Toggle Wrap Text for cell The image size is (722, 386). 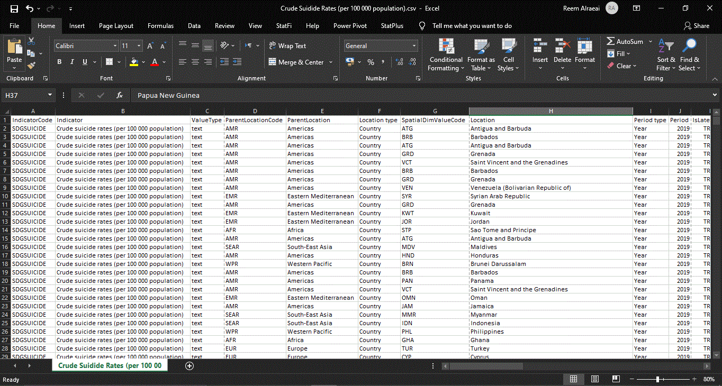tap(287, 46)
